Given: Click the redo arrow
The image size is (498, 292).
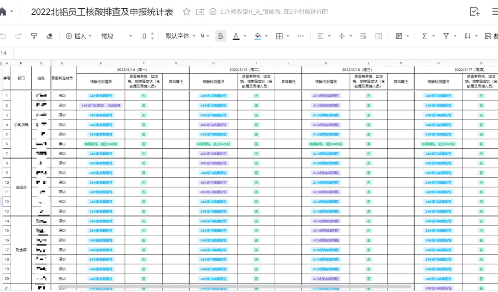Looking at the screenshot, I should coord(18,36).
